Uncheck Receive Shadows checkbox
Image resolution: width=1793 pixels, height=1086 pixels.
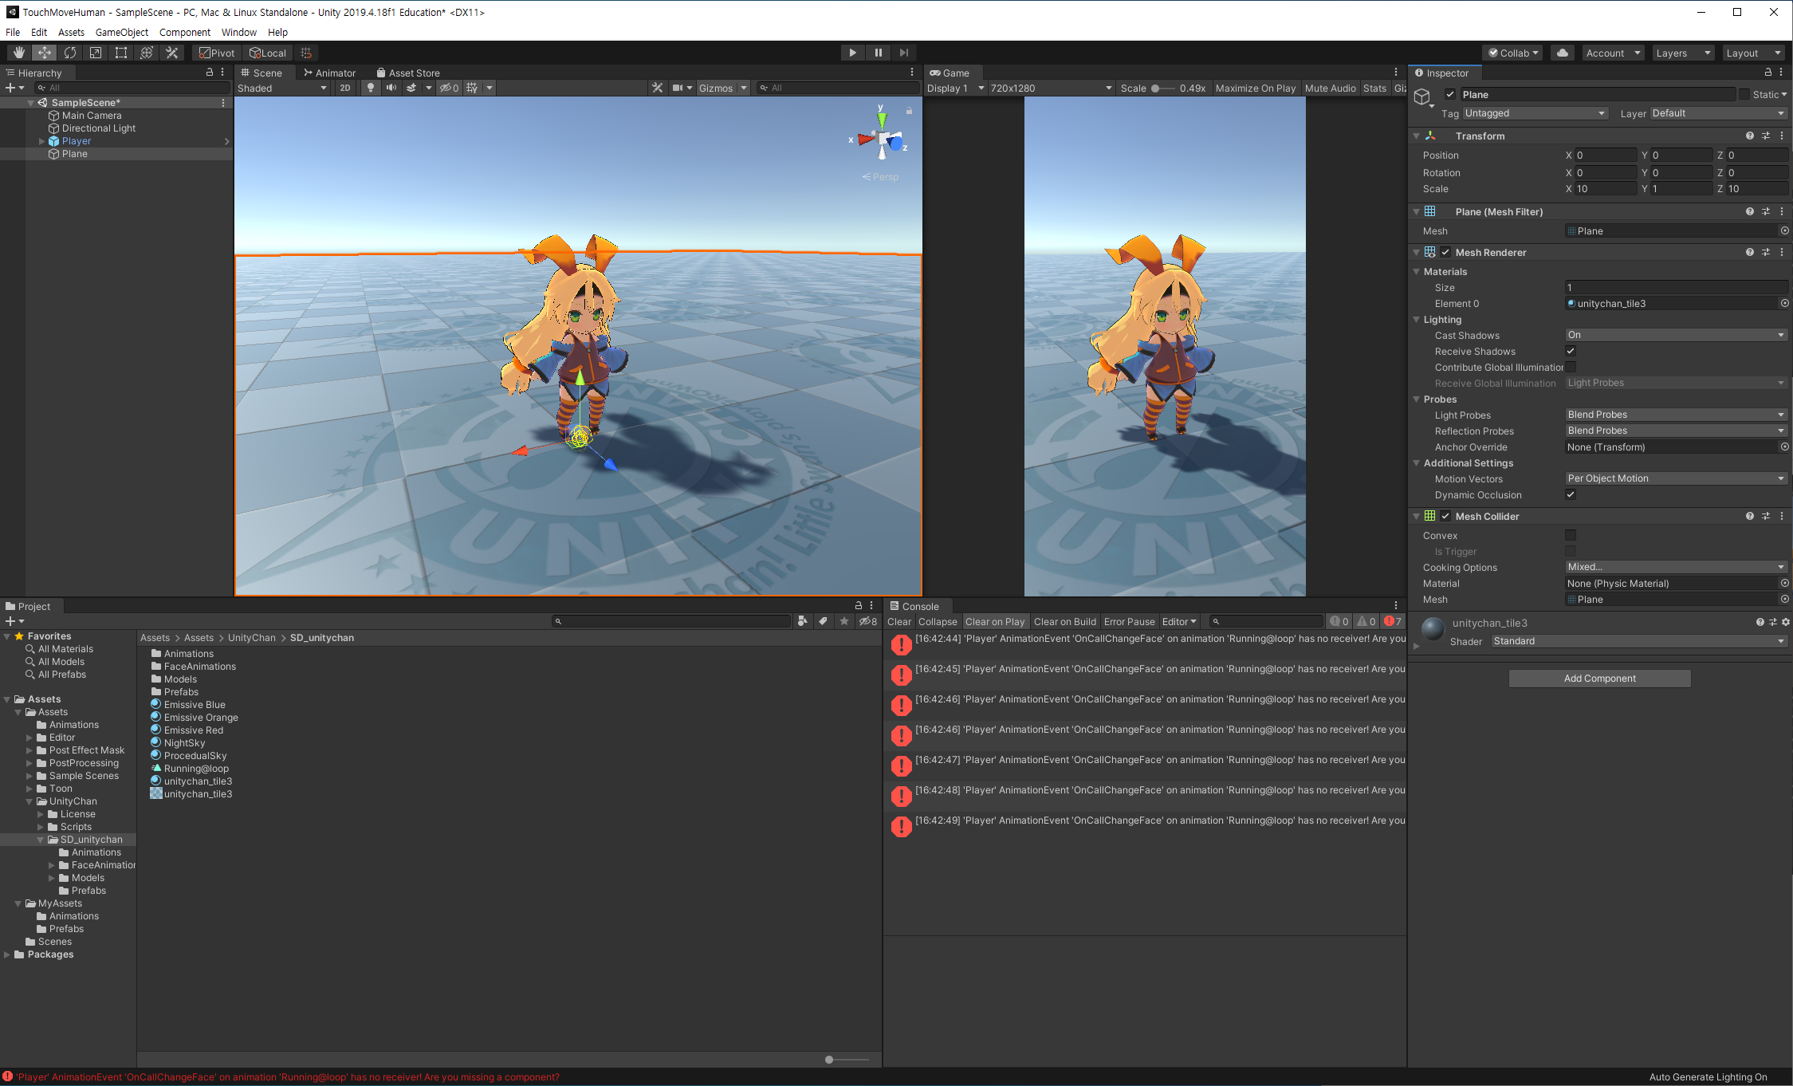tap(1570, 351)
